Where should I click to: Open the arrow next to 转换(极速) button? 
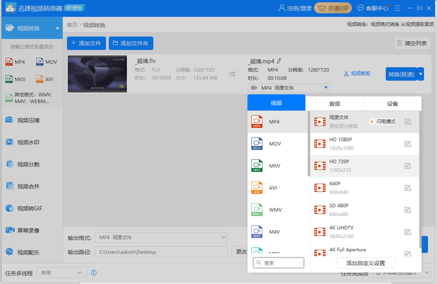421,74
